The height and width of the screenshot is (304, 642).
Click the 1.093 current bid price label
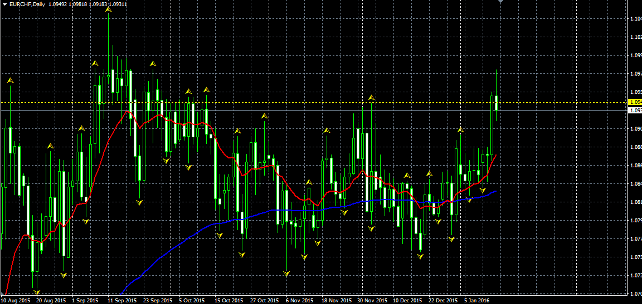(x=635, y=110)
